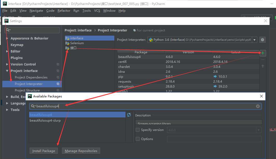Reload the available packages list icon
Screen dimensions: 276x159
pyautogui.click(x=129, y=115)
